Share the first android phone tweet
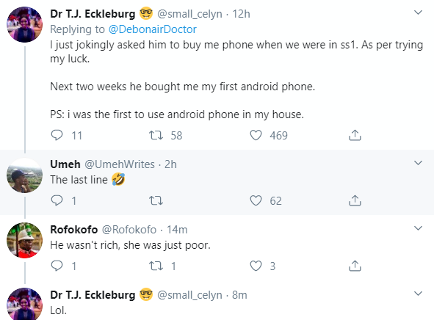 (x=355, y=135)
